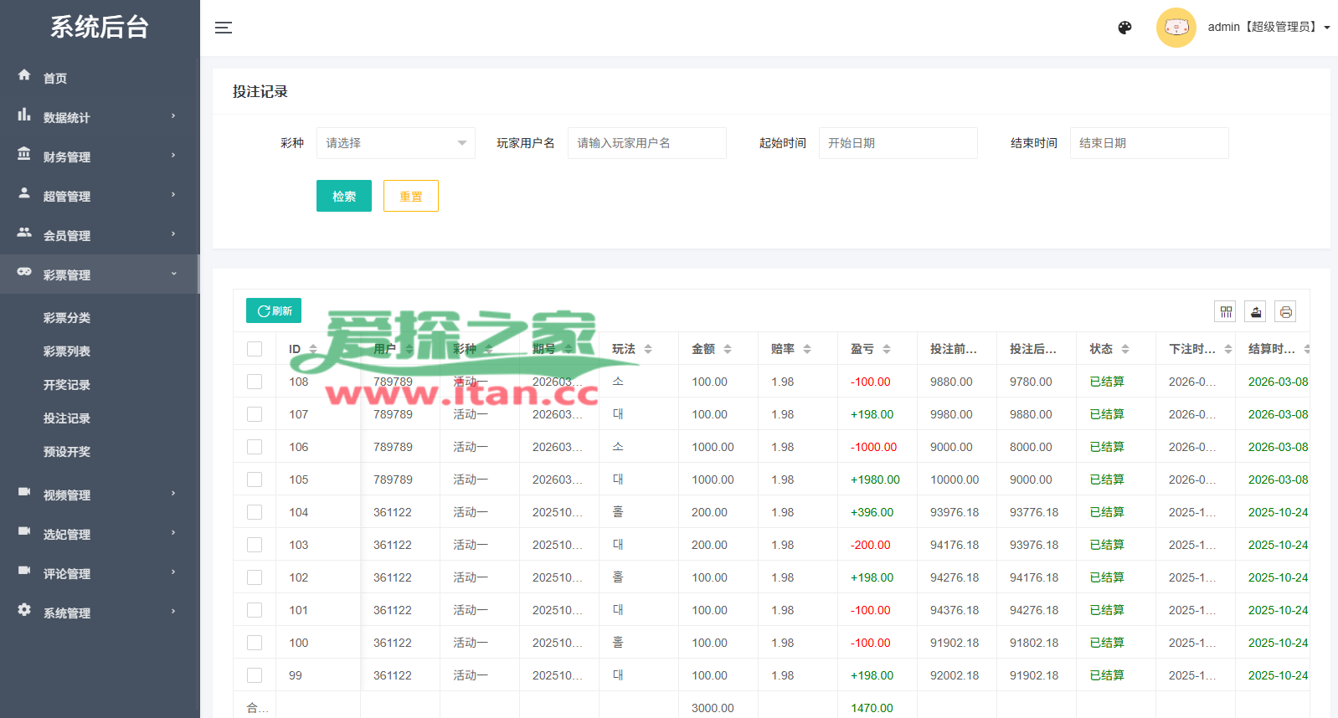Click the 检索 search button

(x=343, y=197)
